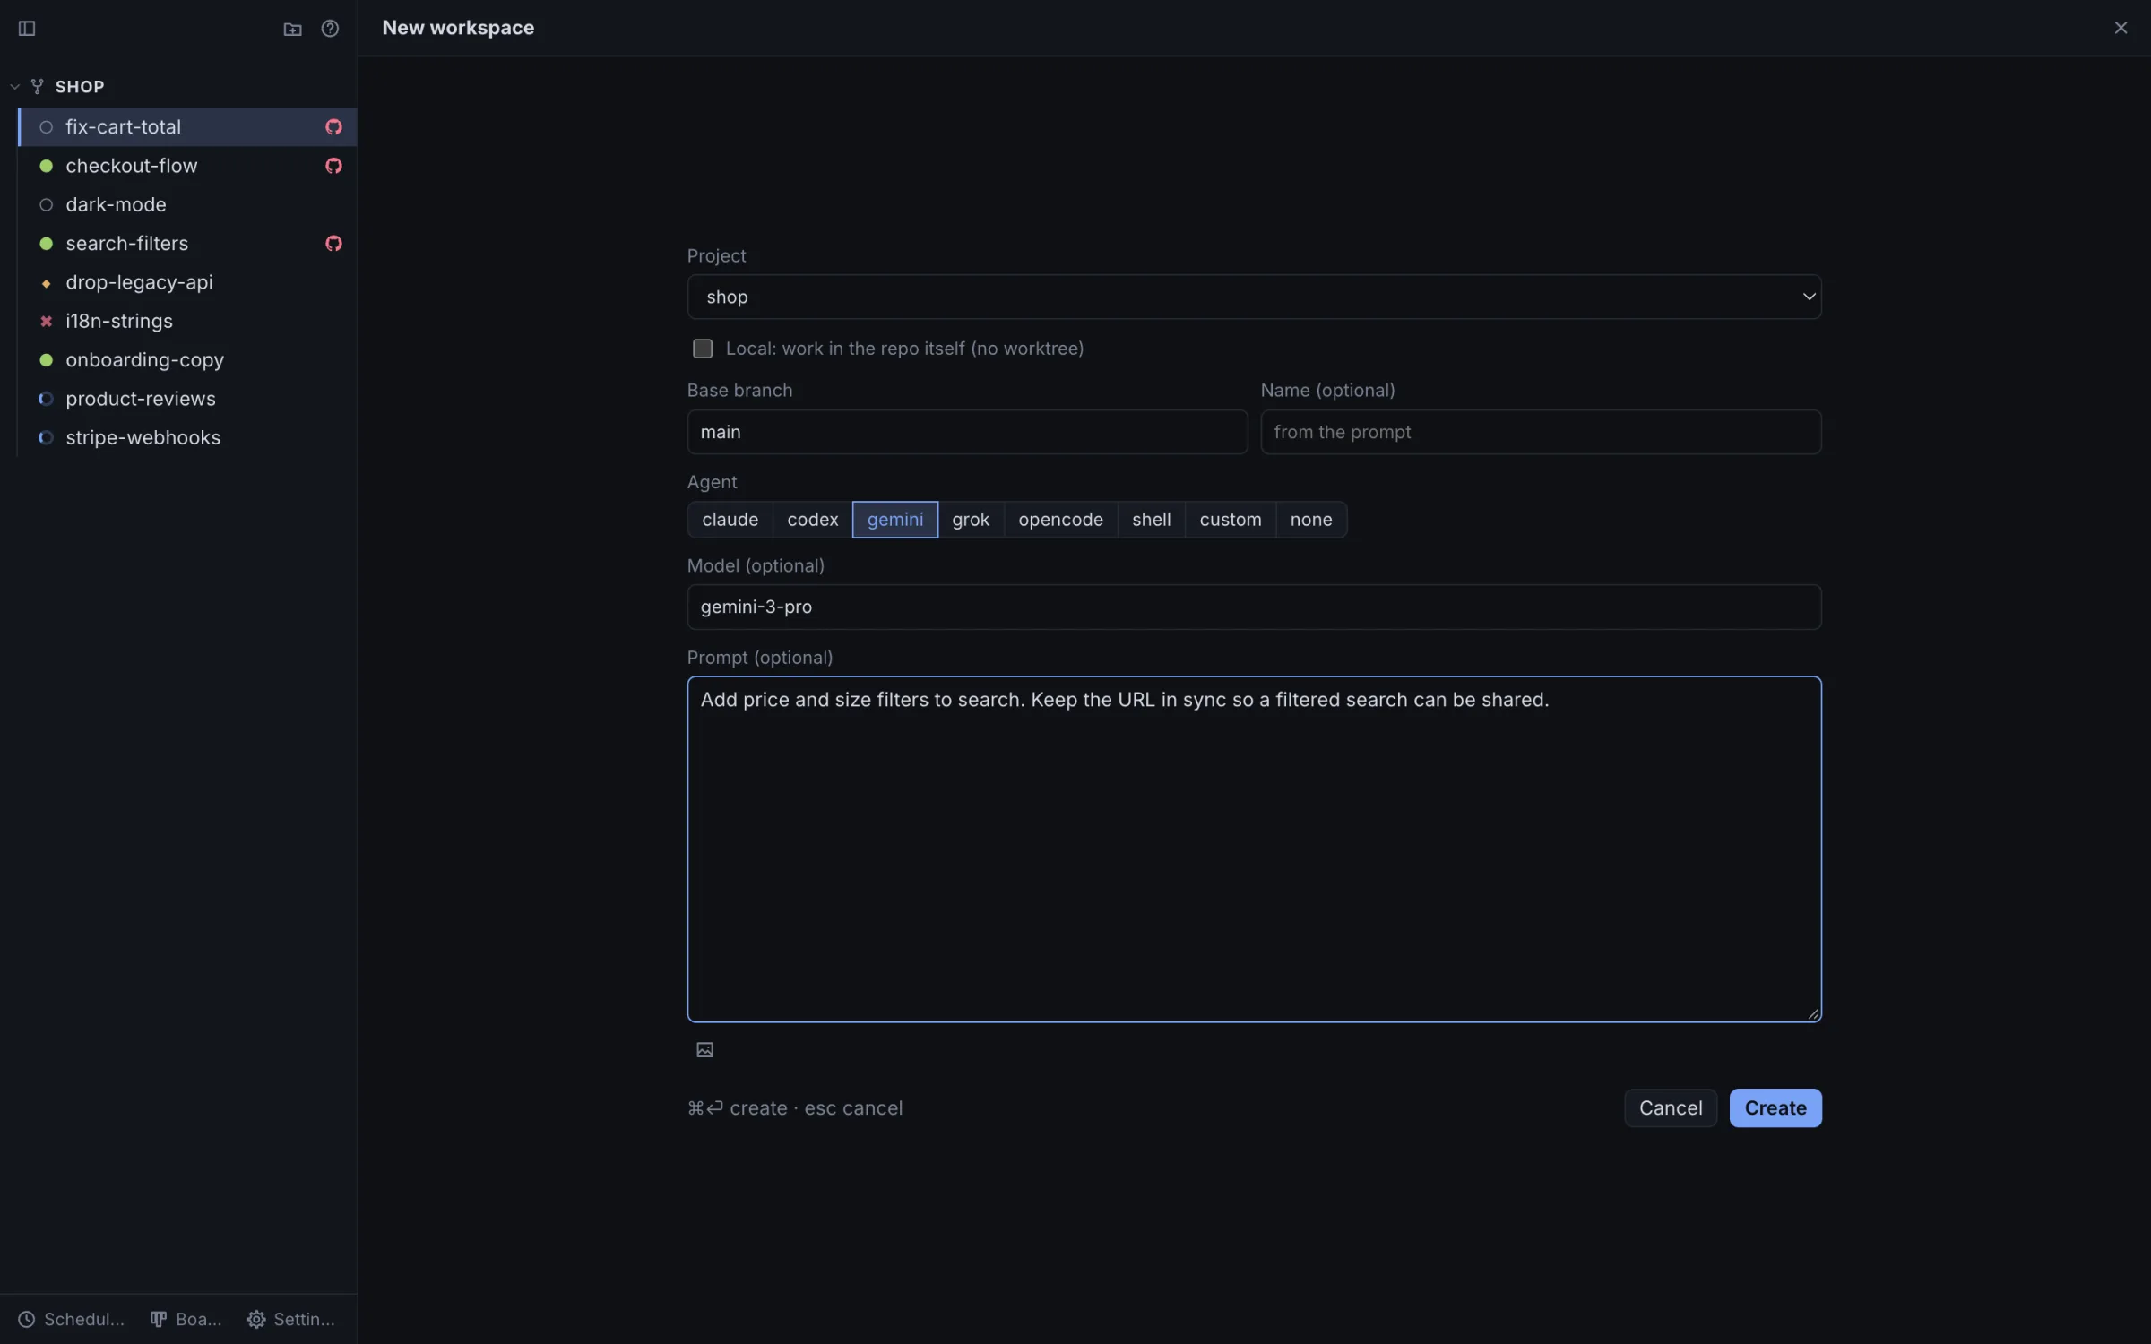2151x1344 pixels.
Task: Enable Local work in repo checkbox
Action: tap(703, 349)
